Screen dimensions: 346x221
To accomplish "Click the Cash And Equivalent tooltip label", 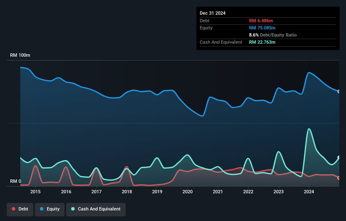I will pyautogui.click(x=221, y=42).
